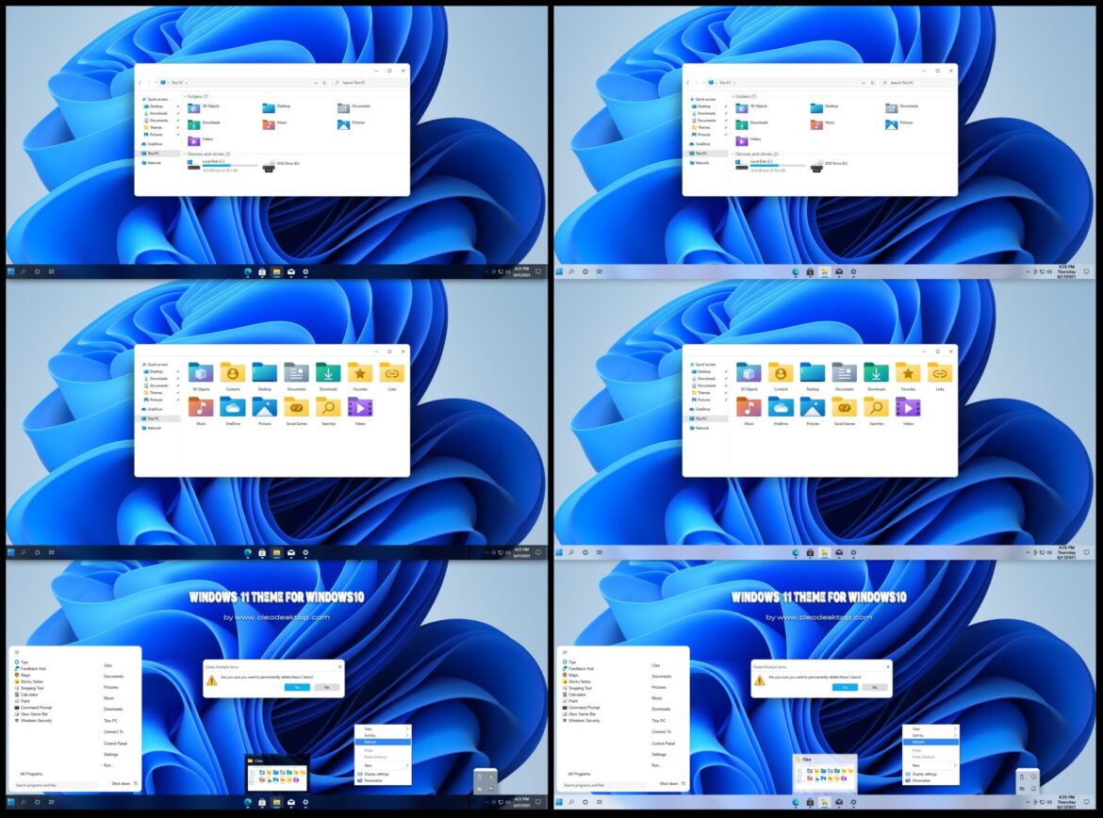Click Yes to confirm deleting 2 items
Viewport: 1103px width, 818px height.
[298, 688]
